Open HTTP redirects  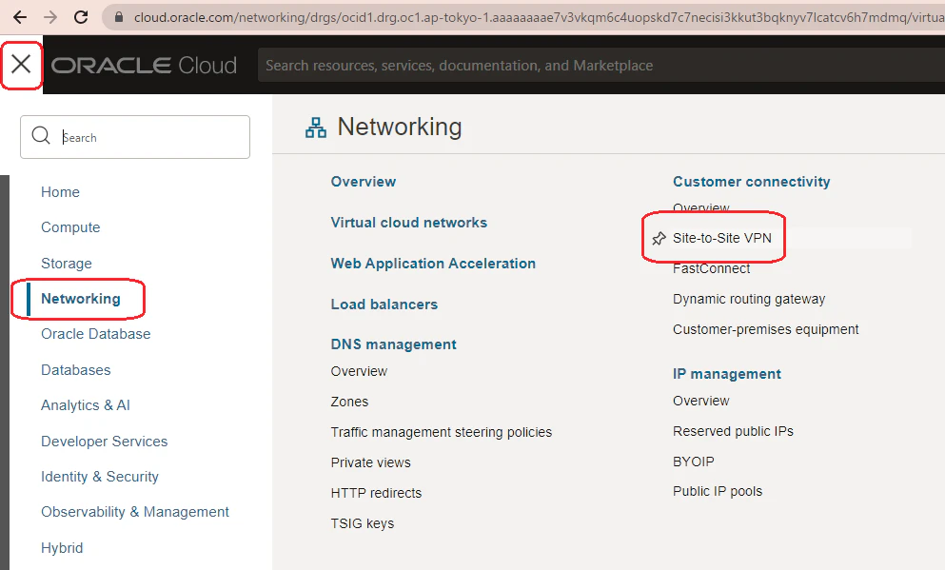point(376,493)
